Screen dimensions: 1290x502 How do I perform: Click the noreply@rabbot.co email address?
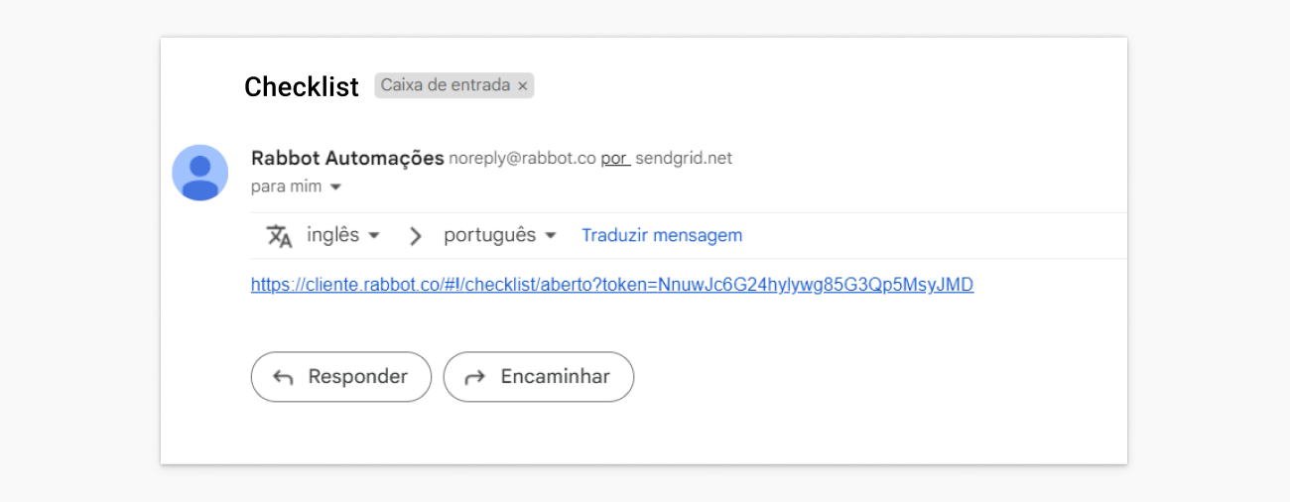click(522, 158)
